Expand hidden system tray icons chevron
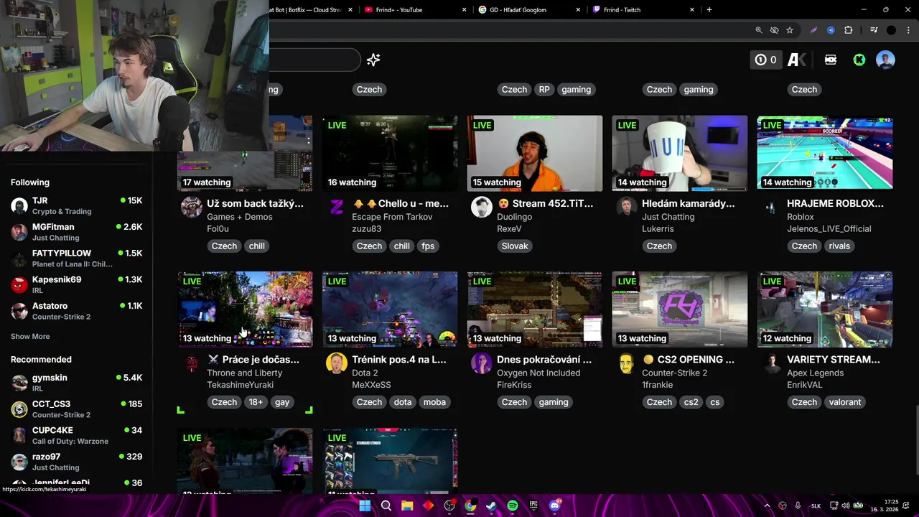The image size is (919, 517). [x=767, y=506]
